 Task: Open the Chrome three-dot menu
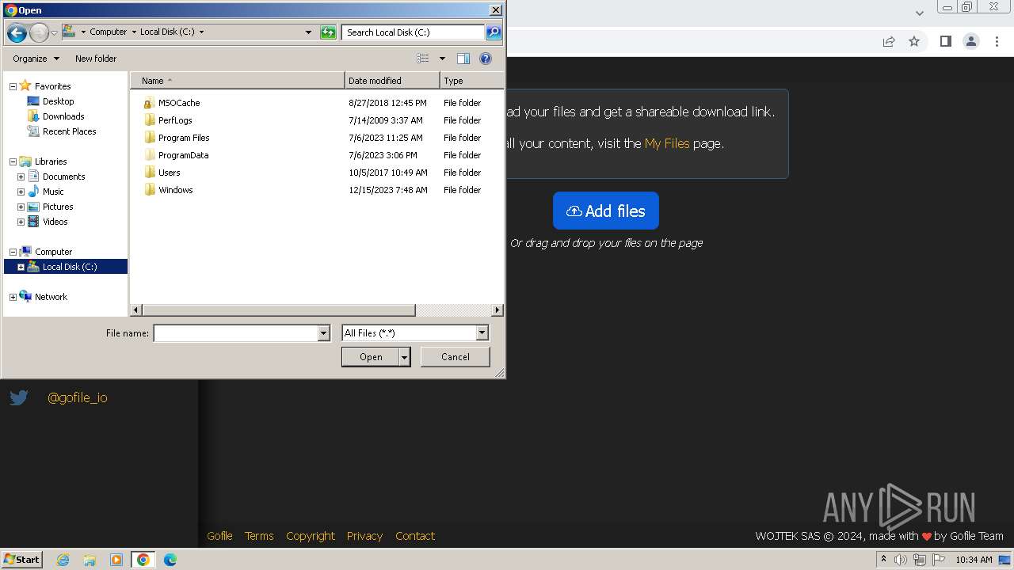click(x=997, y=41)
